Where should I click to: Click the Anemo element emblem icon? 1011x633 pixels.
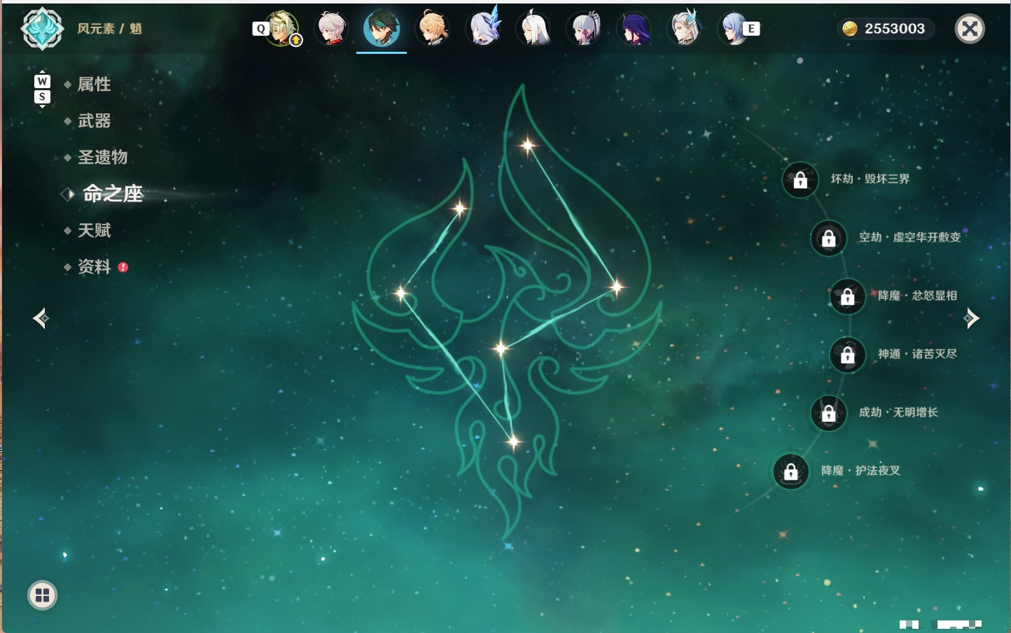(x=43, y=29)
